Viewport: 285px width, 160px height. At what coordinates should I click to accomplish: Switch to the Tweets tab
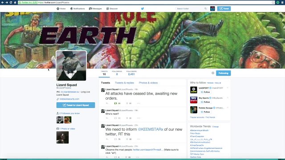tap(106, 83)
